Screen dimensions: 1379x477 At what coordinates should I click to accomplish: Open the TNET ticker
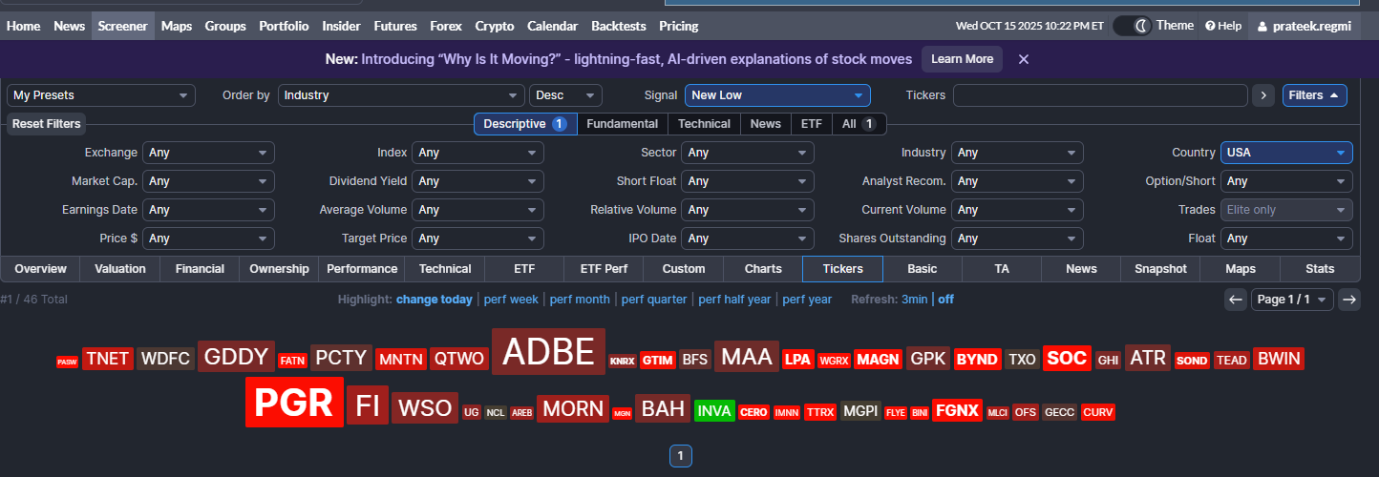(x=107, y=359)
